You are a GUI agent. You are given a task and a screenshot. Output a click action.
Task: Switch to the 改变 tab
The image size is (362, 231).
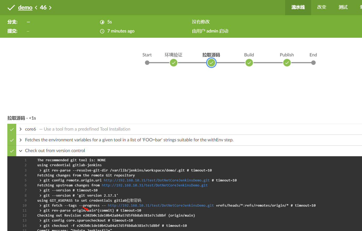322,7
